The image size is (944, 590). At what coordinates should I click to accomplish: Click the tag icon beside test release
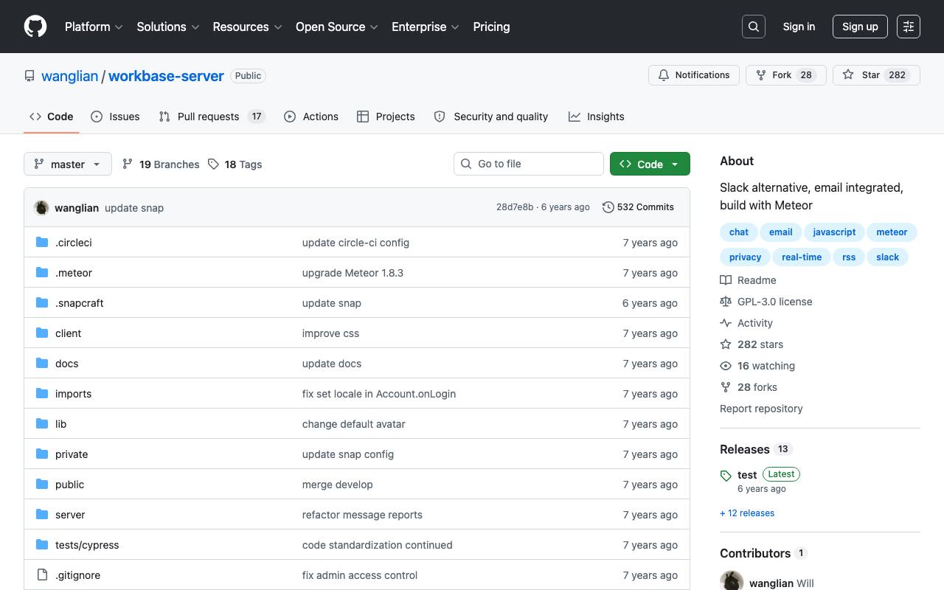pyautogui.click(x=726, y=476)
